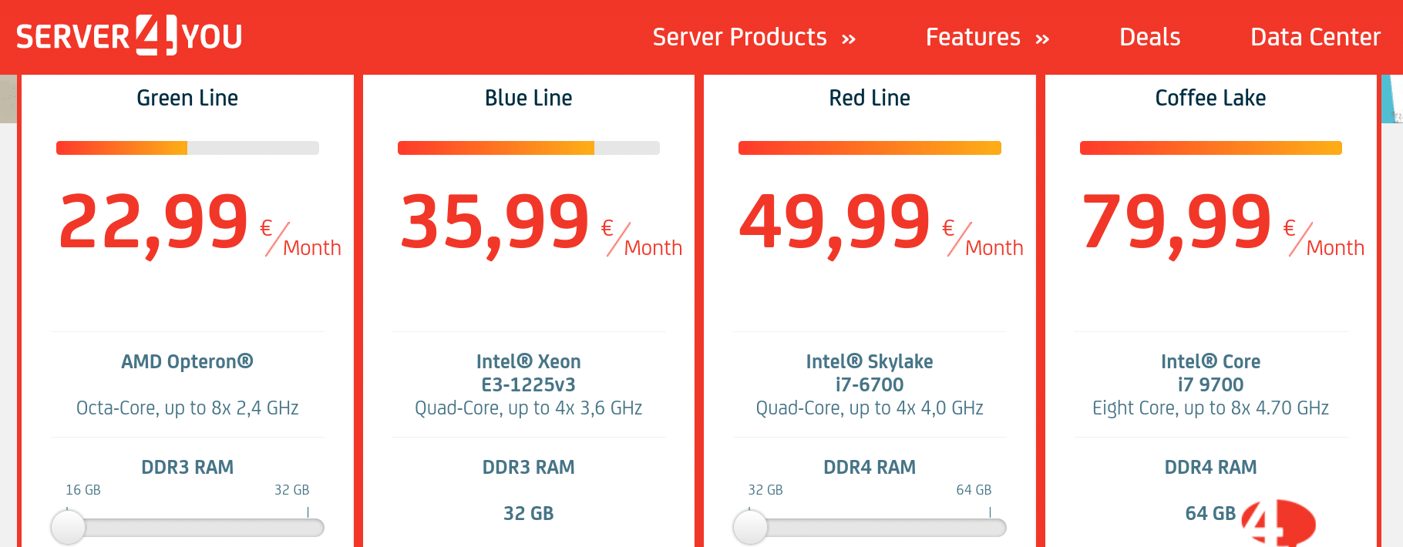
Task: Click the Intel Xeon E3-1225v3 processor heading
Action: (529, 373)
